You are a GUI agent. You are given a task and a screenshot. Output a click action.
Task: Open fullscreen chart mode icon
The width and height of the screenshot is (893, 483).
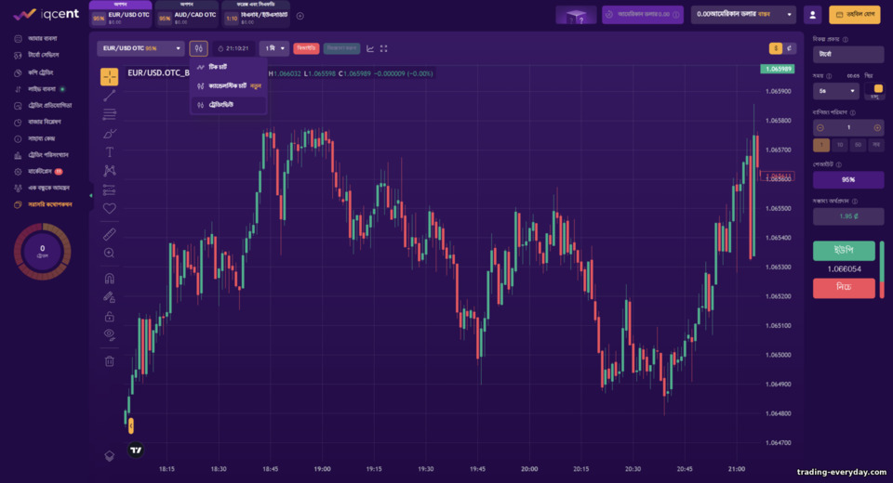384,48
